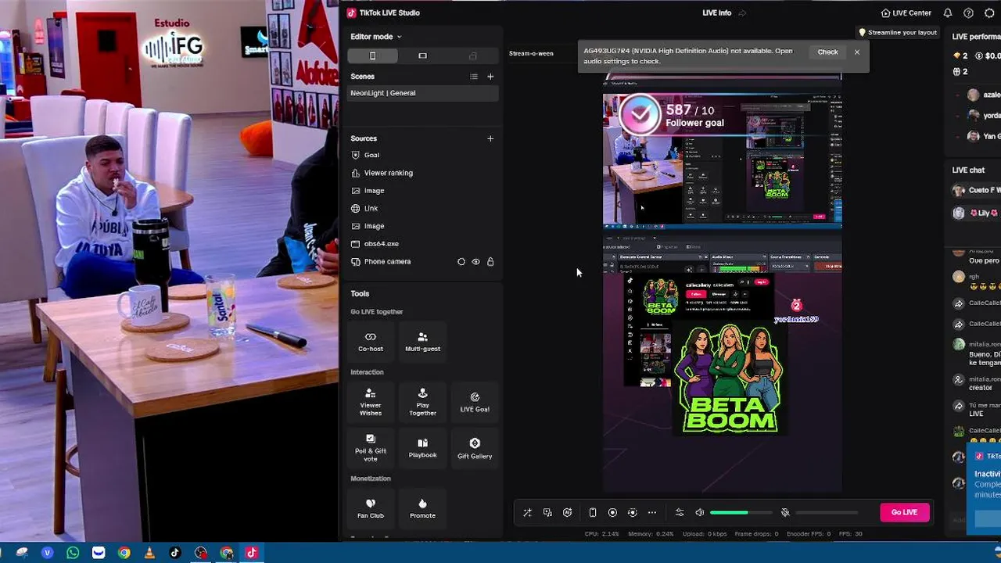Open WhatsApp from the taskbar
This screenshot has height=563, width=1001.
73,553
